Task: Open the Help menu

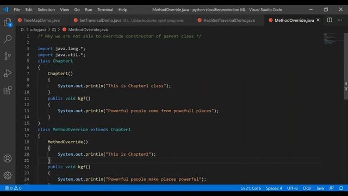Action: (123, 10)
